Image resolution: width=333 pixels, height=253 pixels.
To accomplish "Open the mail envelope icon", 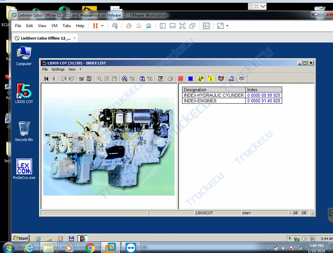I will click(241, 79).
